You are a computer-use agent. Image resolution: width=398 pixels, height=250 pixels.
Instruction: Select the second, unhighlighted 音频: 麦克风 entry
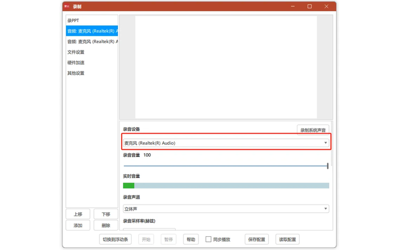92,41
